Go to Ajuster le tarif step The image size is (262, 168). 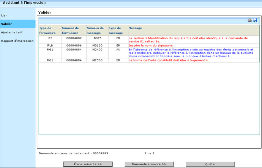12,32
